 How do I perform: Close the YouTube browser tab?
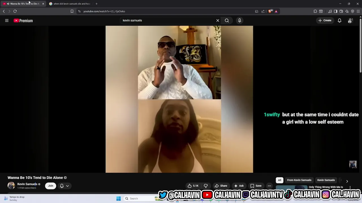tap(43, 4)
